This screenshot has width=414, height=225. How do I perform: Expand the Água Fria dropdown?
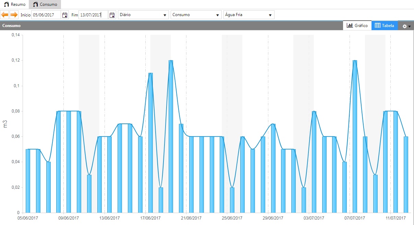[249, 15]
